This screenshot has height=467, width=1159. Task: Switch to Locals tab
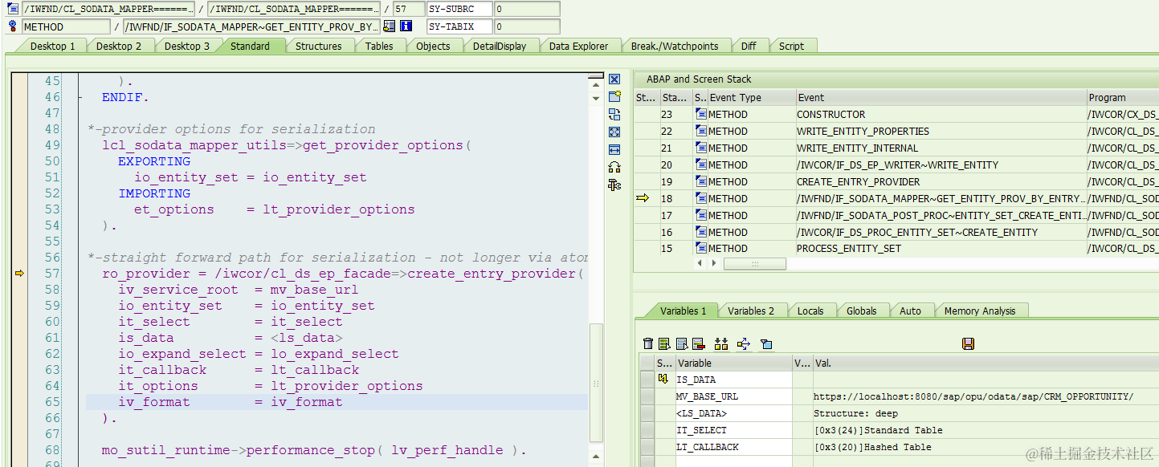click(x=810, y=311)
